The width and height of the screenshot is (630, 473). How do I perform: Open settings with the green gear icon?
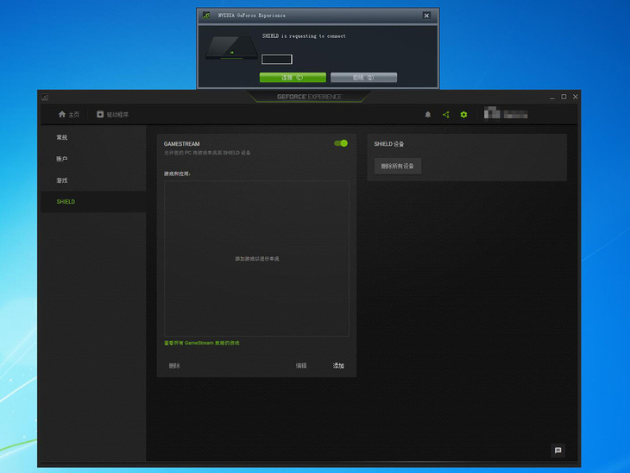point(463,115)
